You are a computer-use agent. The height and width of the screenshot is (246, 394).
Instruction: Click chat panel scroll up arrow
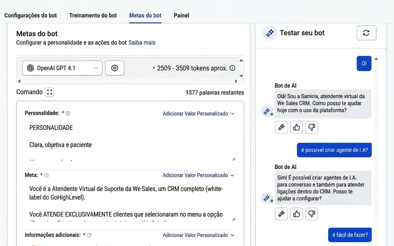click(x=376, y=59)
